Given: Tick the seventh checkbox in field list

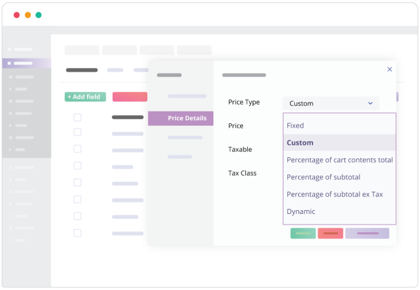Looking at the screenshot, I should (x=77, y=216).
